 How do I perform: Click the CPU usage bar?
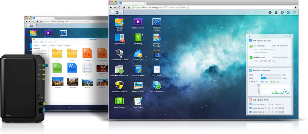271,75
